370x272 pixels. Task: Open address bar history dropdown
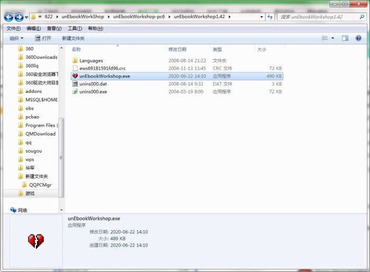pos(262,17)
